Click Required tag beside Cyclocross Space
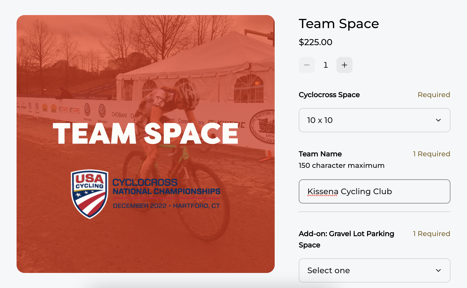Screen dimensions: 467x288 (x=434, y=95)
